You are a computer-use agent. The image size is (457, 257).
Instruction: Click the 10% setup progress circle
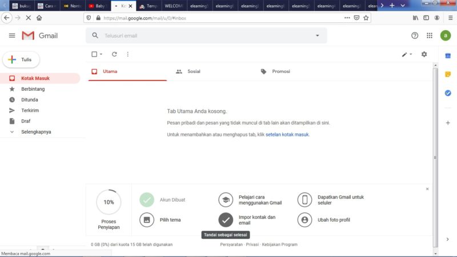(109, 202)
